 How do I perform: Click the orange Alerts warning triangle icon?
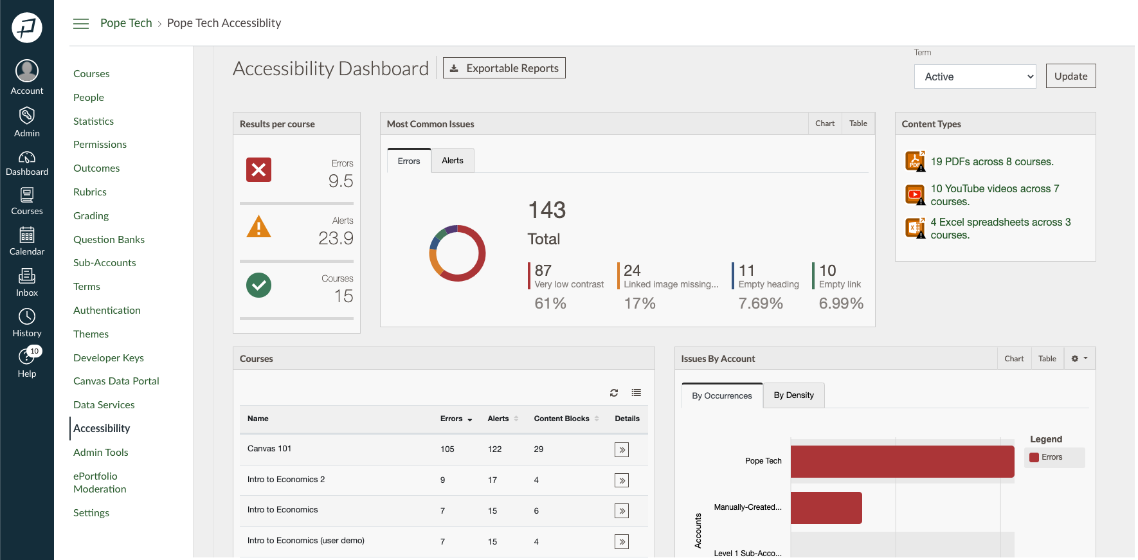[258, 226]
